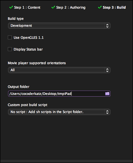Open Movie player supported orientations All dropdown
Image resolution: width=133 pixels, height=163 pixels.
click(59, 70)
